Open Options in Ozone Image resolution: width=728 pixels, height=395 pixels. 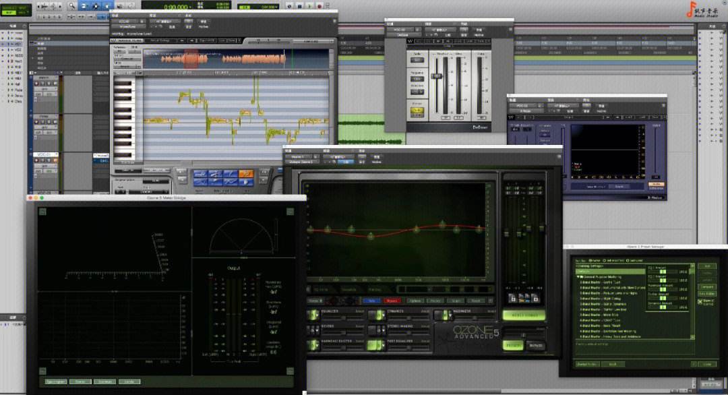point(415,301)
